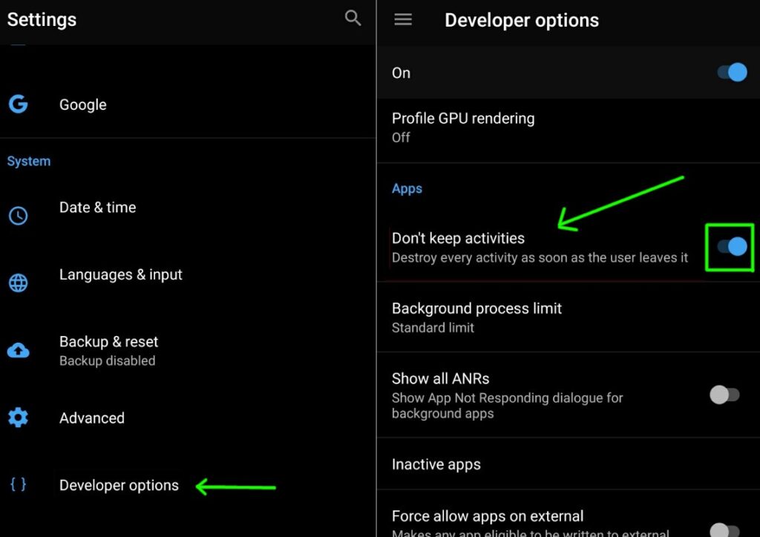Tap the gear icon next to Advanced
Screen dimensions: 760x537
(x=19, y=418)
